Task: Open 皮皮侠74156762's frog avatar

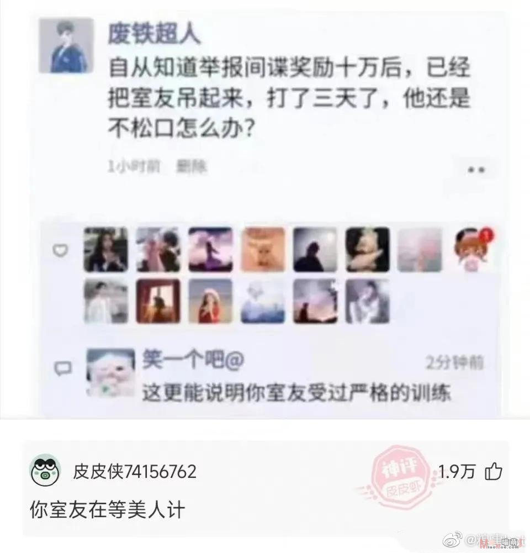Action: (x=45, y=471)
